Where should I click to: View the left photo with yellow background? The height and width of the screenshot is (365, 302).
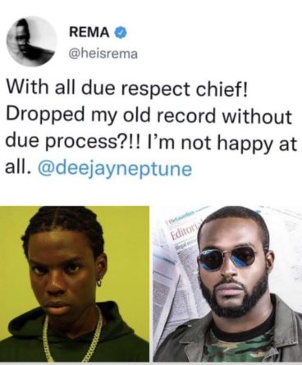(75, 285)
